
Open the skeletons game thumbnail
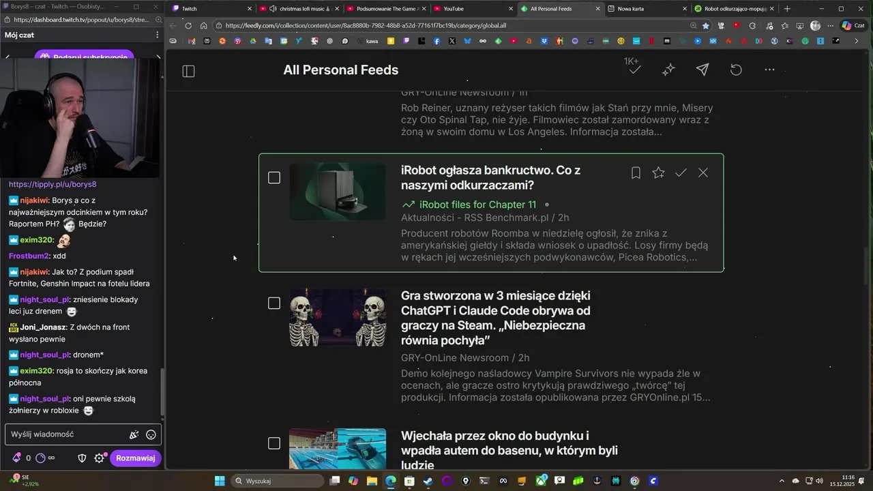tap(338, 317)
